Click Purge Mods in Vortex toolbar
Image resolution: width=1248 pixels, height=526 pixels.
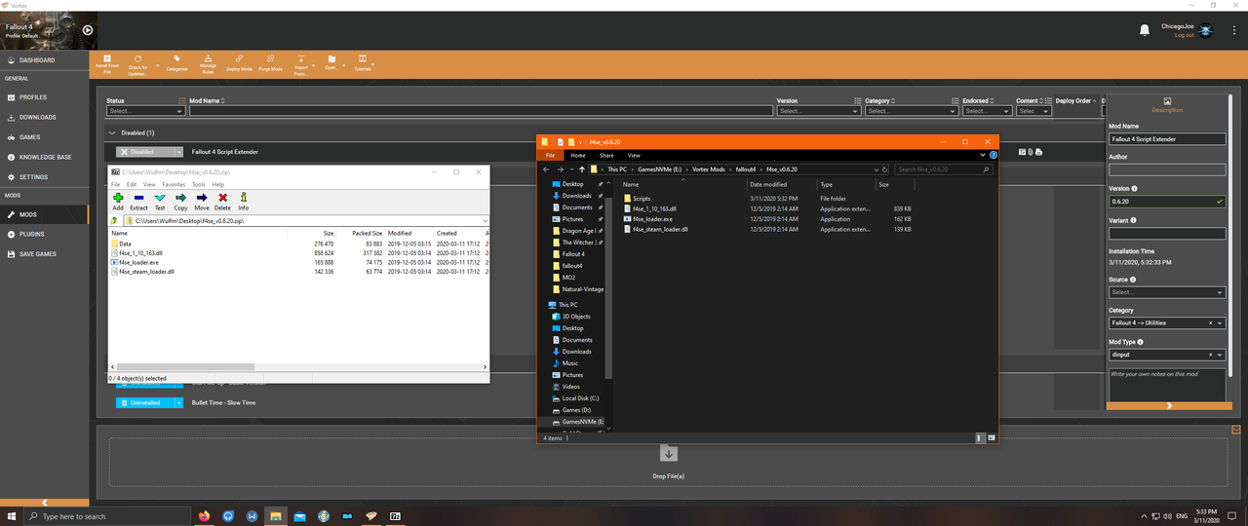pos(270,63)
